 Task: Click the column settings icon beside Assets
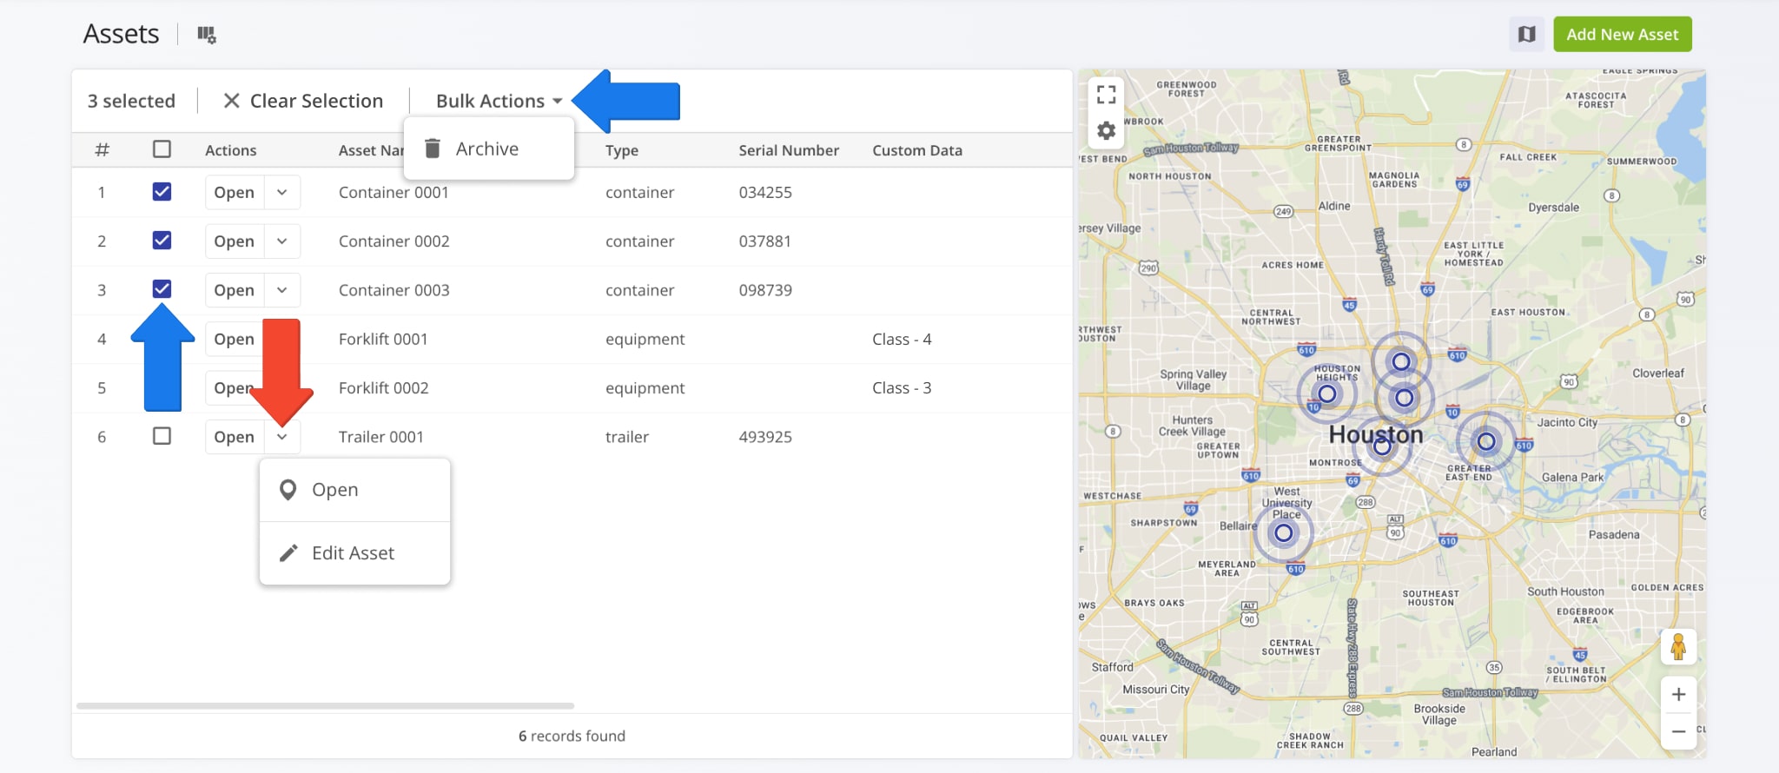[206, 35]
